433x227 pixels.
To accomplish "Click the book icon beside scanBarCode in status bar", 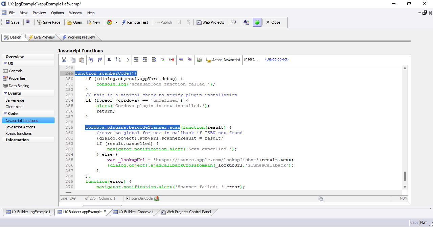I will tap(157, 198).
